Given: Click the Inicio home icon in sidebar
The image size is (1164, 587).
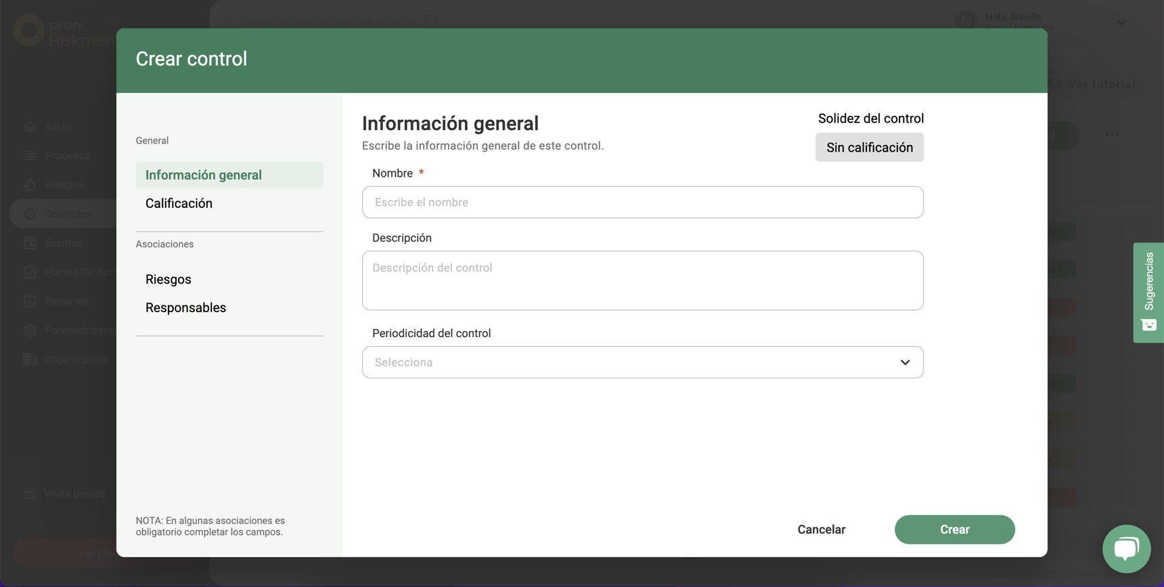Looking at the screenshot, I should (30, 127).
